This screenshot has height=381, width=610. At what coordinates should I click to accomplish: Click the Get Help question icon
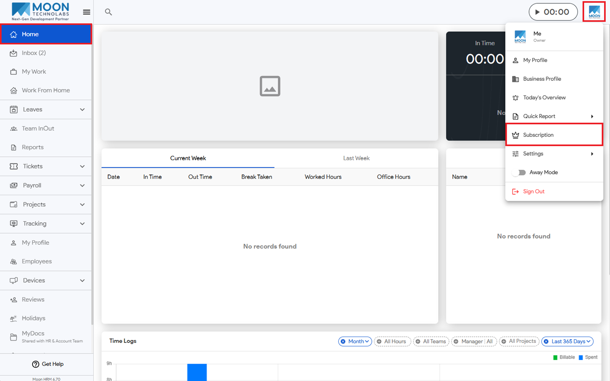tap(36, 364)
